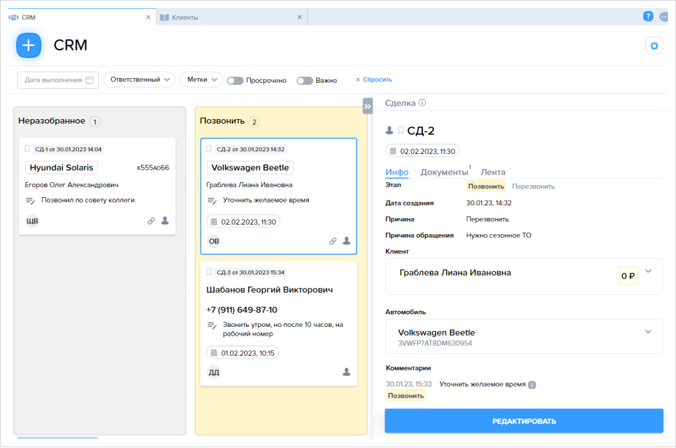The height and width of the screenshot is (448, 676).
Task: Click note icon beside Уточнить желаемое время on card
Action: point(212,200)
